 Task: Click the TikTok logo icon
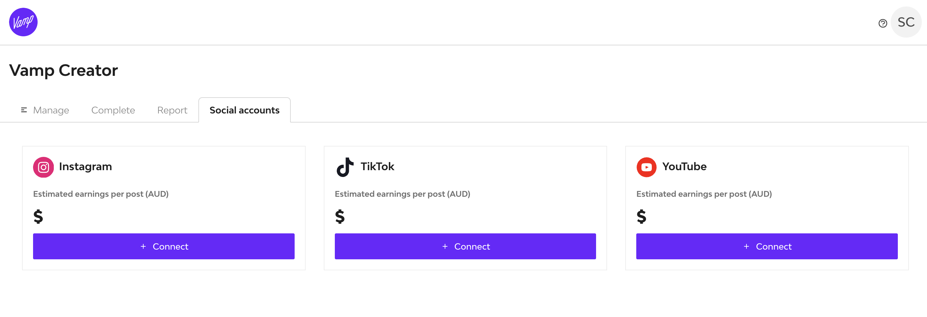[345, 167]
